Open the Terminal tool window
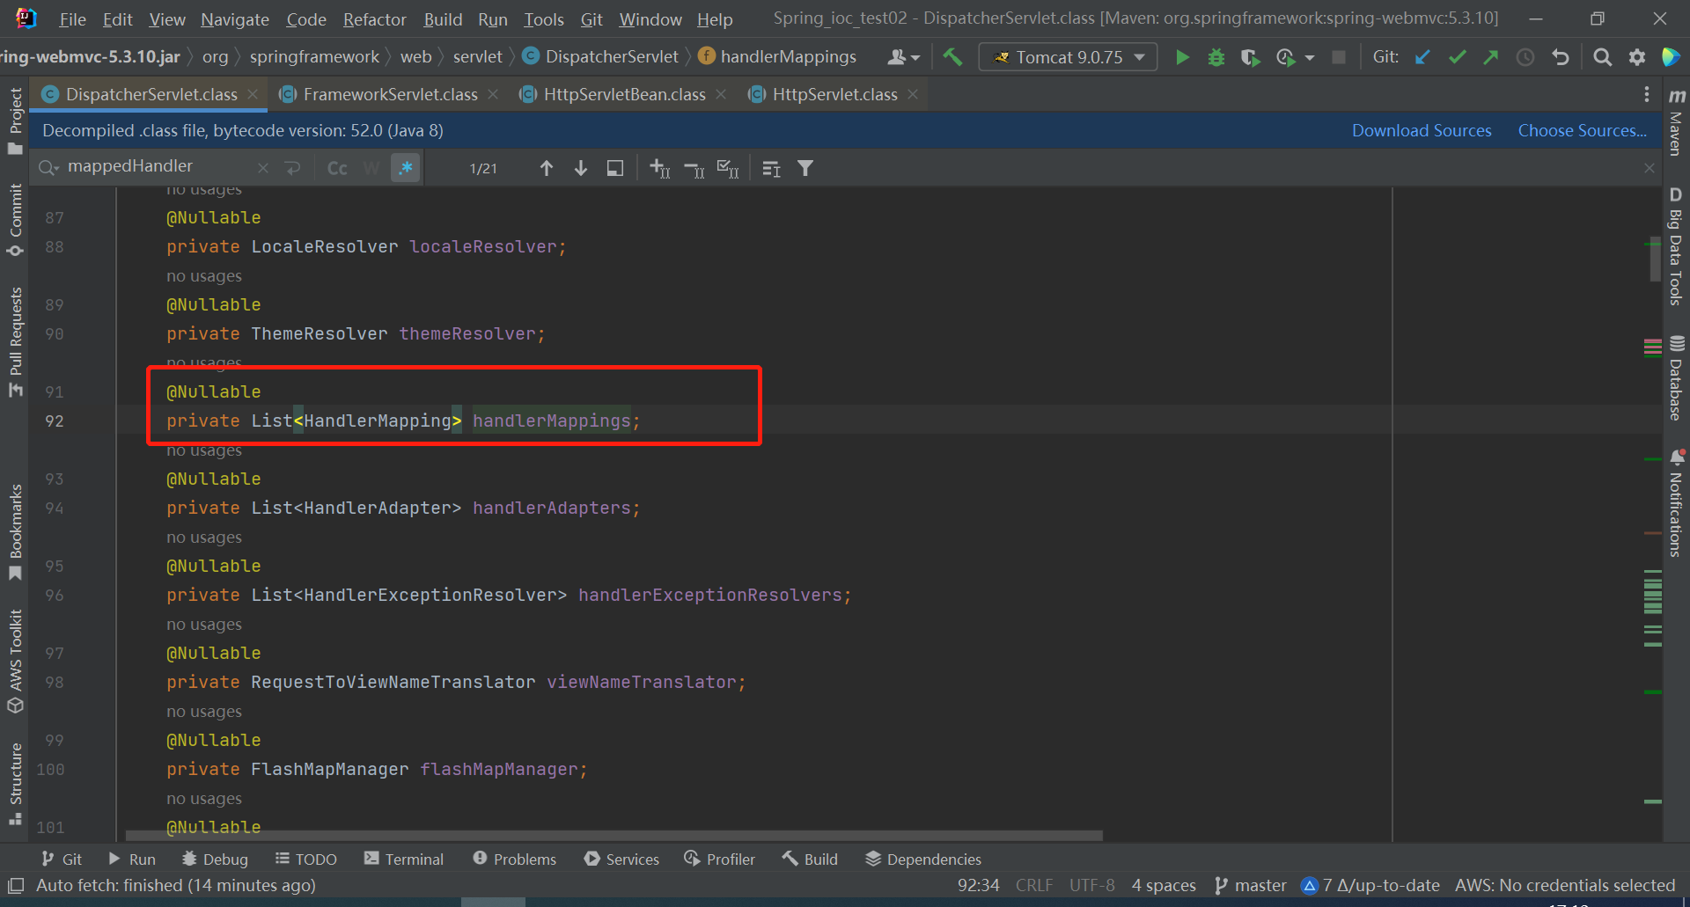The width and height of the screenshot is (1690, 907). pyautogui.click(x=404, y=859)
